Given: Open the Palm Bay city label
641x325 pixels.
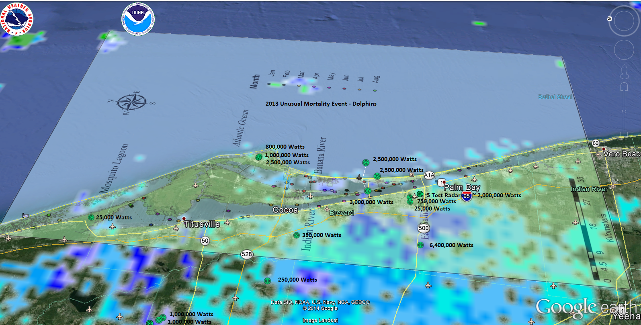Looking at the screenshot, I should 462,187.
